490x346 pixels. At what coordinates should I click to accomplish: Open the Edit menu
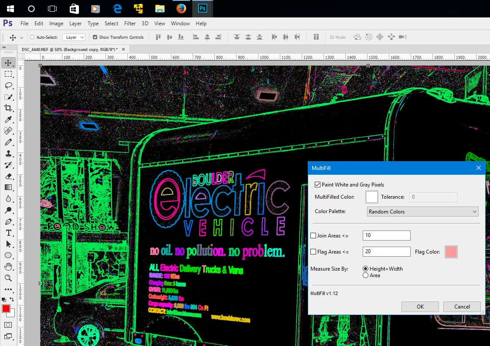click(x=39, y=24)
